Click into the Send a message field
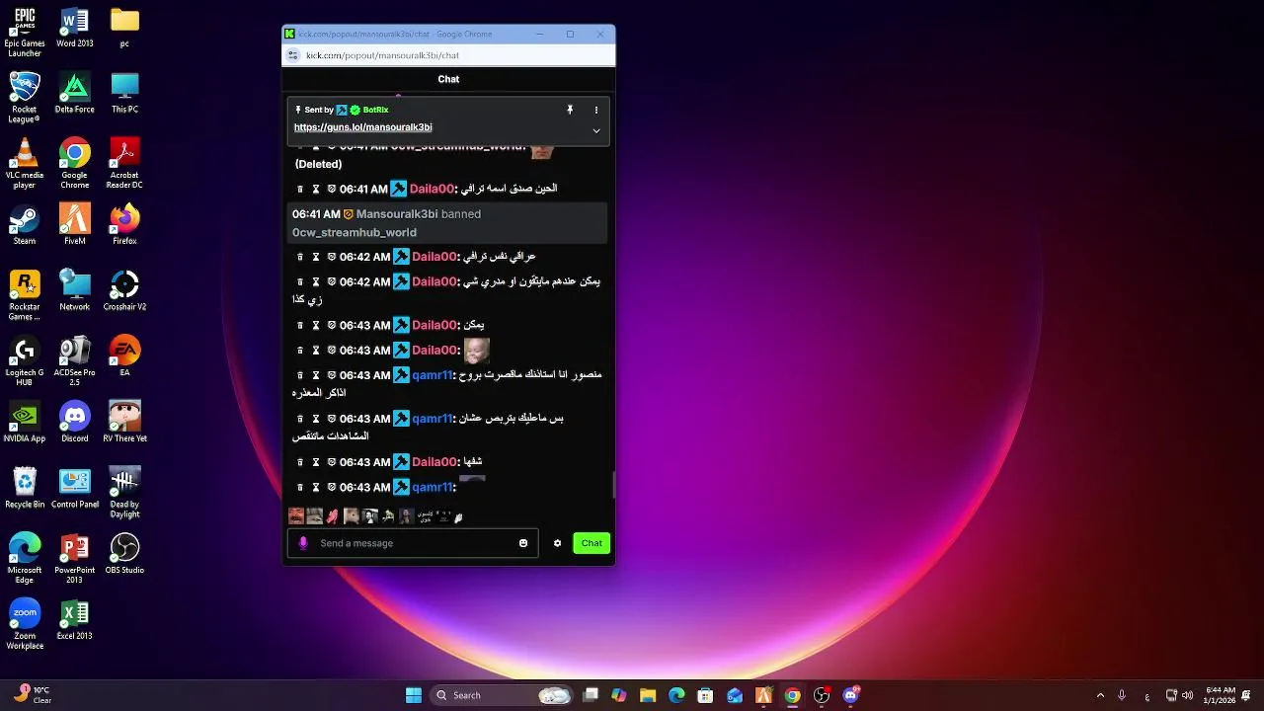This screenshot has height=711, width=1264. click(413, 543)
